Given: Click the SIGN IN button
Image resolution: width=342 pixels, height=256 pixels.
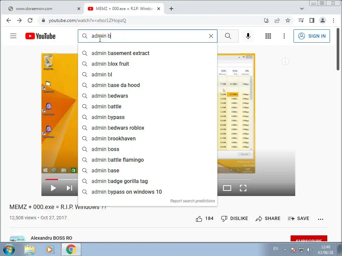Looking at the screenshot, I should coord(312,36).
